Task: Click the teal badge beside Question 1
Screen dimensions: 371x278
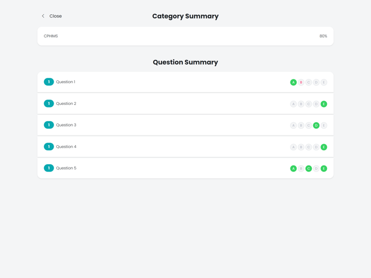Action: (x=49, y=82)
